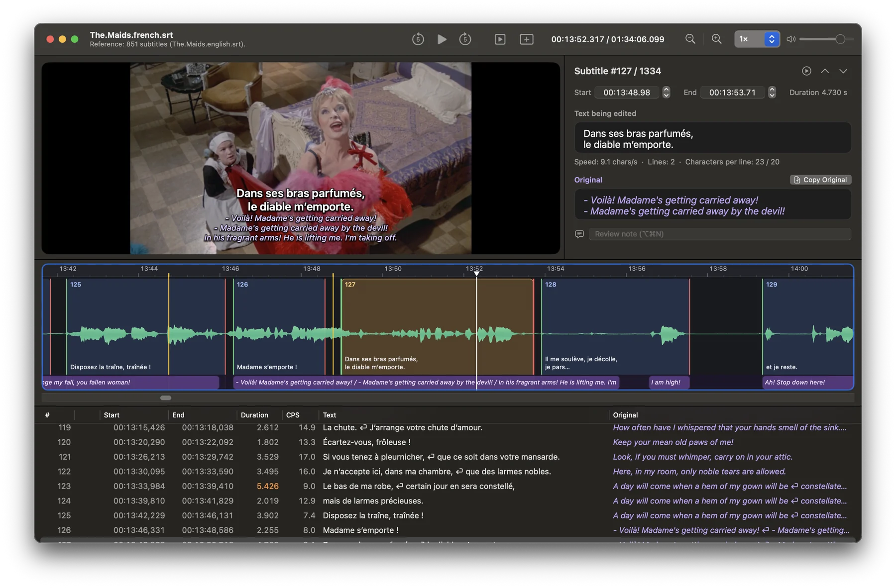Select row 122 'Je n'accepte ici, dans ma chambre'
896x588 pixels.
(448, 472)
